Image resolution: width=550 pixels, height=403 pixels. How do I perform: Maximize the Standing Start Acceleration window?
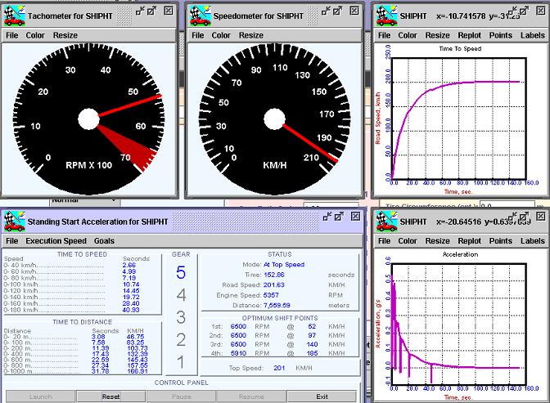339,217
